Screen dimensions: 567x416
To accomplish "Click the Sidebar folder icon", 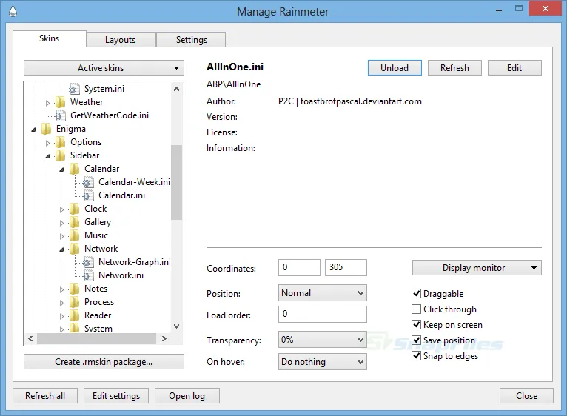I will click(x=60, y=155).
